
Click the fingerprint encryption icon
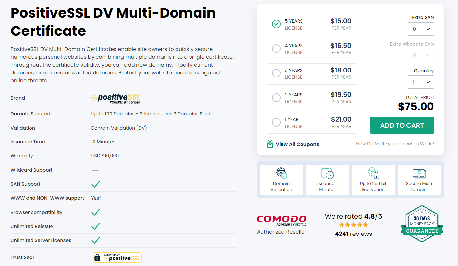[x=373, y=173]
